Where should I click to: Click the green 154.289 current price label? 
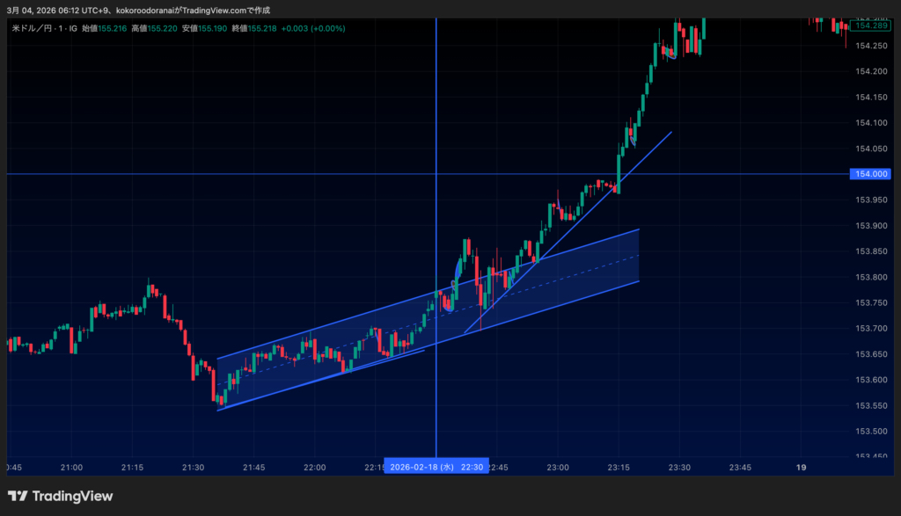869,28
